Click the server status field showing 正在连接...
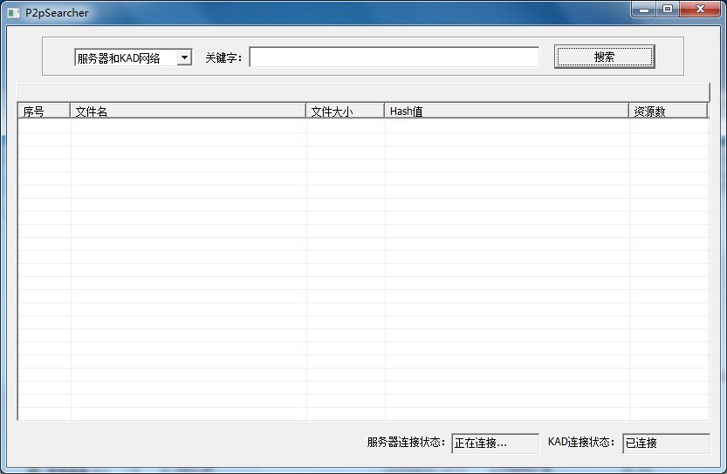Screen dimensions: 727x474 click(495, 443)
